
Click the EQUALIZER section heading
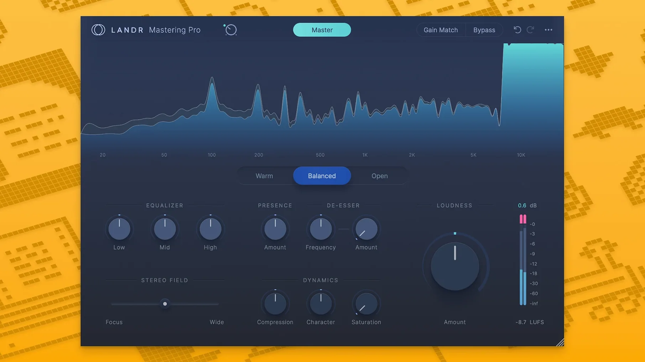coord(165,206)
